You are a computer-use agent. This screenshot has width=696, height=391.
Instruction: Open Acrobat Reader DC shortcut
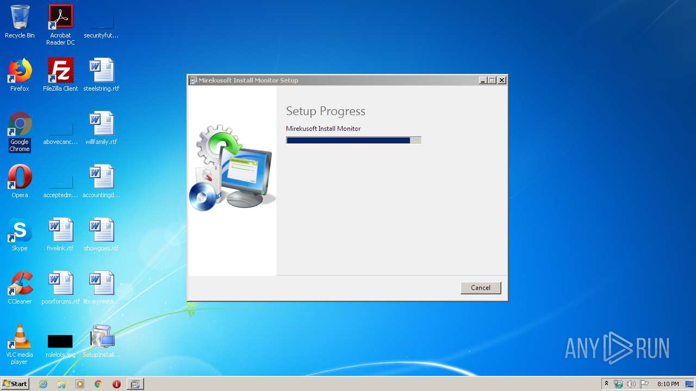tap(60, 25)
